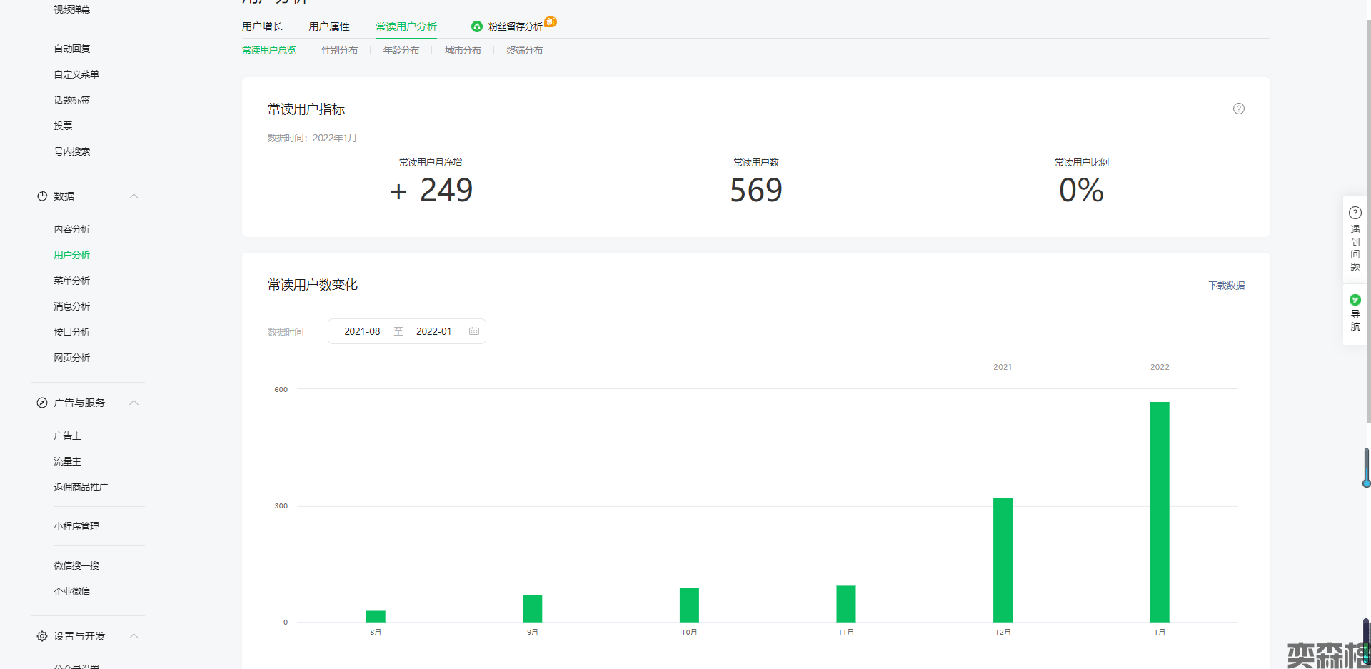
Task: Click the green 导航 icon on right edge
Action: (1355, 300)
